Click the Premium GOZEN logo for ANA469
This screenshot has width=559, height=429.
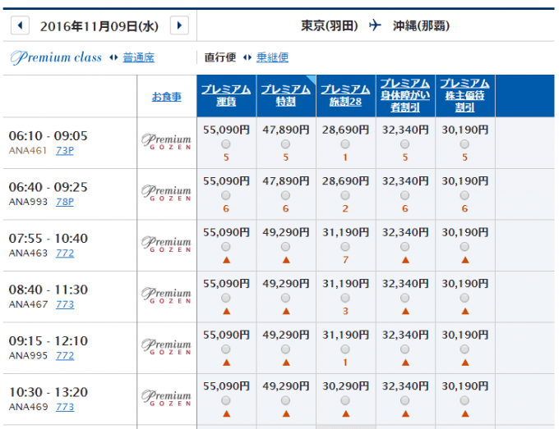(167, 398)
